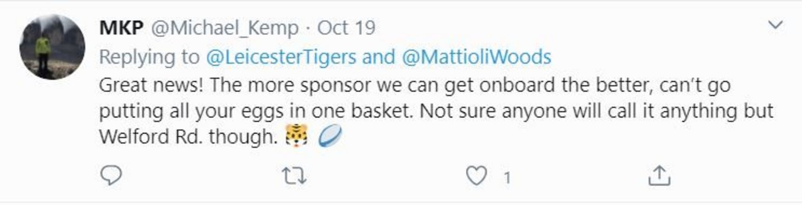
Task: Open MKP's round profile picture
Action: 52,47
